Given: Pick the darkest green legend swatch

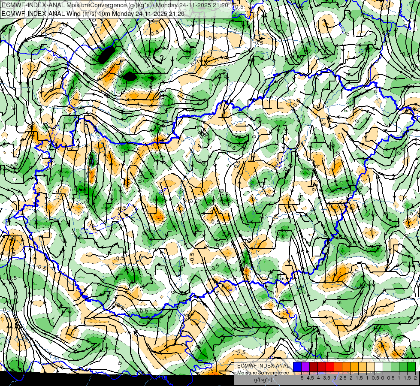Looking at the screenshot, I should click(x=411, y=367).
